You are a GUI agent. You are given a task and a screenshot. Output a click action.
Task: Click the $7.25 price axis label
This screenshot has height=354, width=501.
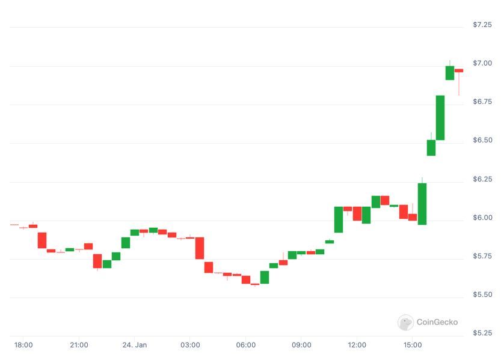pos(482,25)
